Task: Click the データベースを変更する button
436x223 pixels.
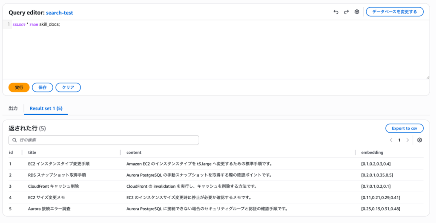Action: 395,12
